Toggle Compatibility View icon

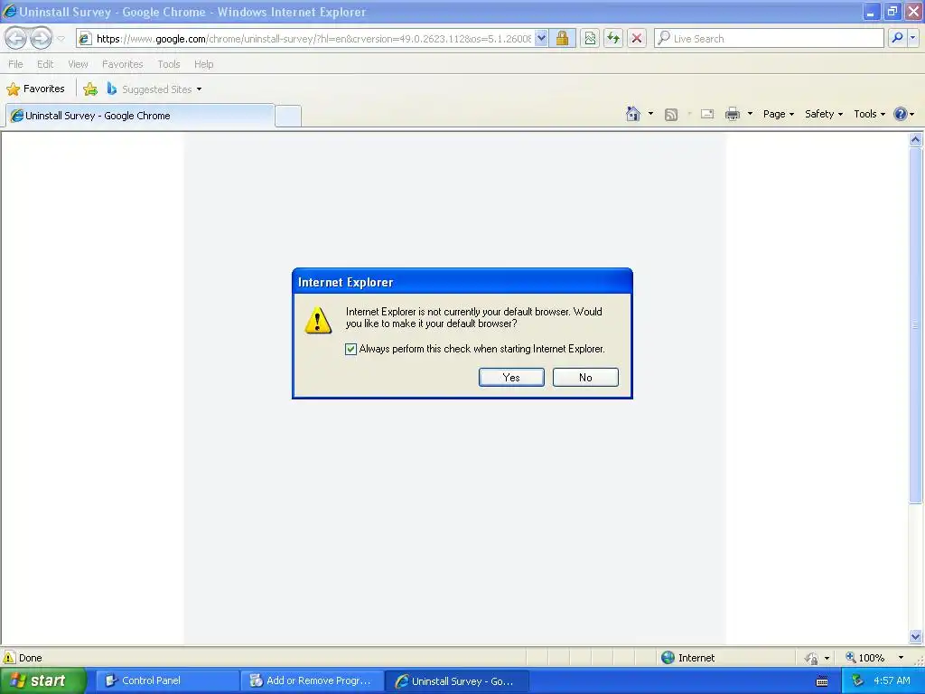pyautogui.click(x=590, y=39)
